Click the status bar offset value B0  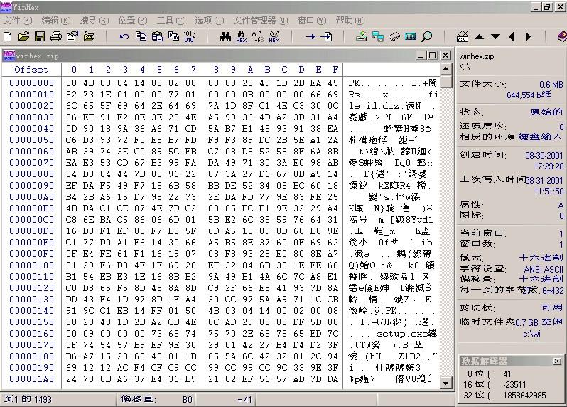coord(188,399)
